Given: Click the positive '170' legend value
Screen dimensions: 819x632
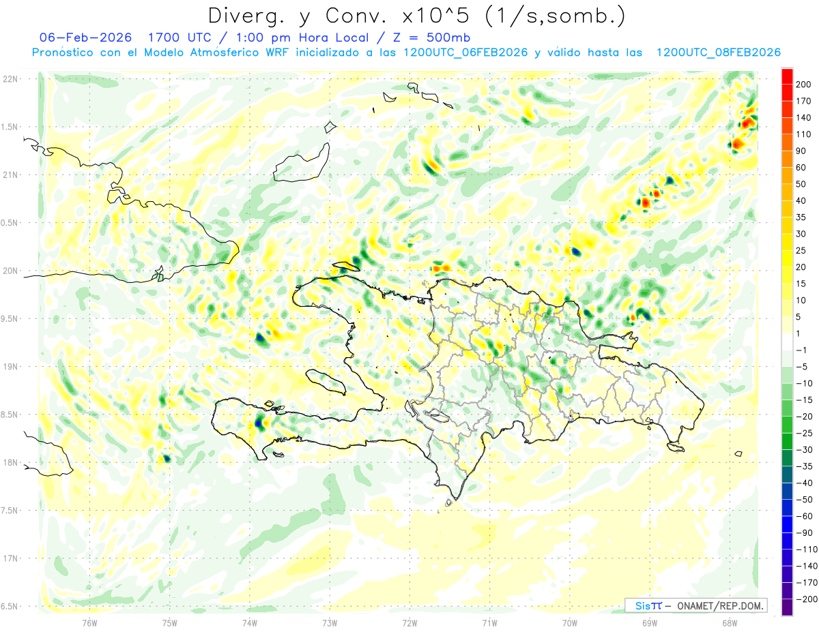Looking at the screenshot, I should 803,101.
